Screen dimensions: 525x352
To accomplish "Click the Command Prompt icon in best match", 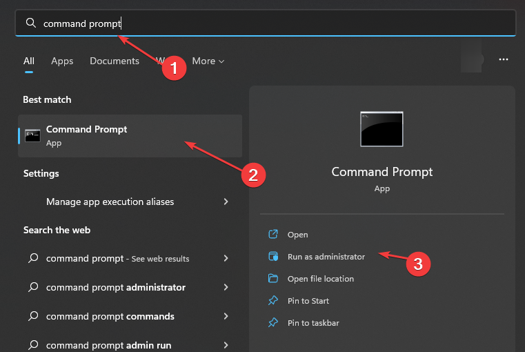I will (x=32, y=136).
